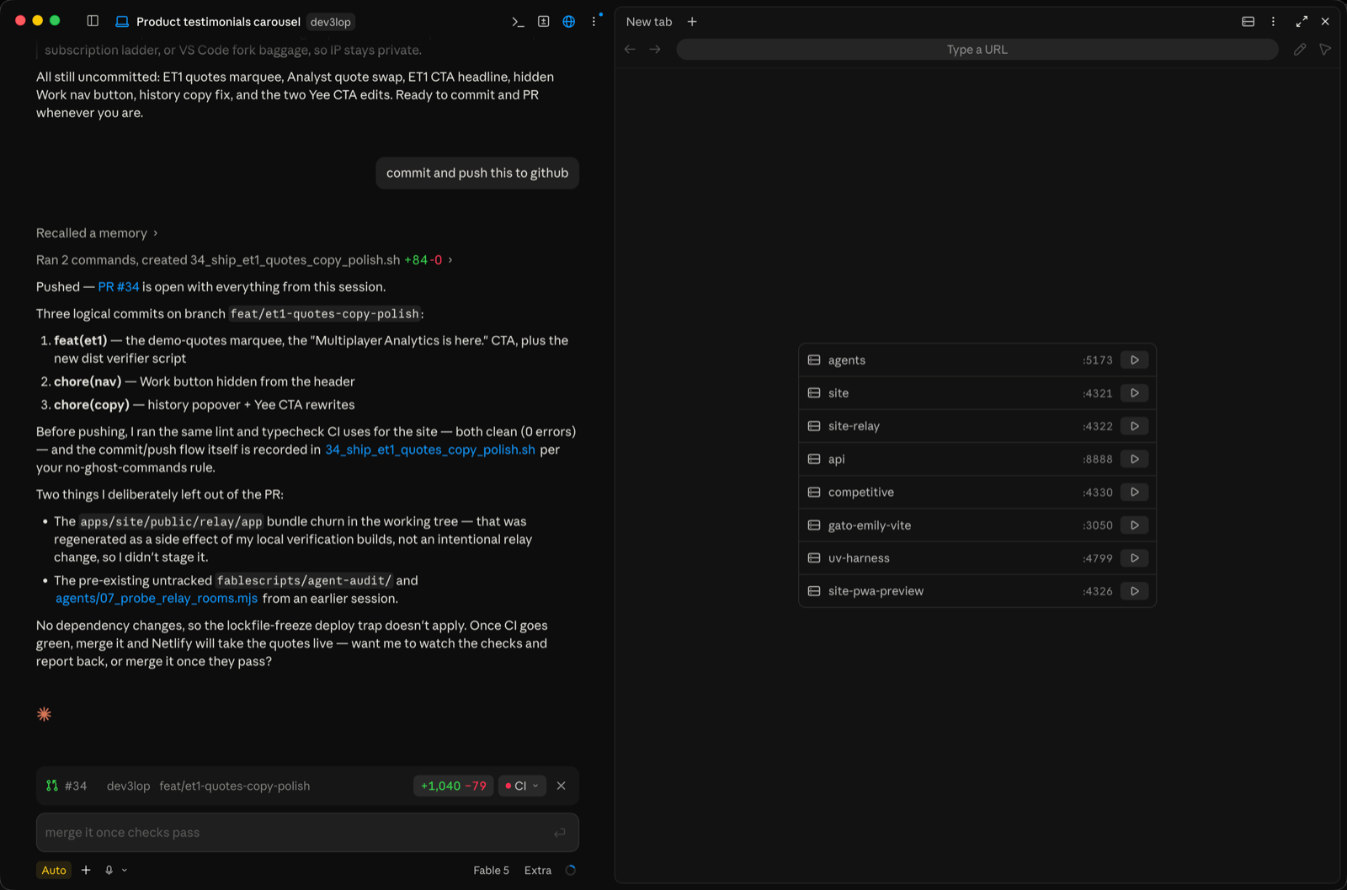Screen dimensions: 1347x890
Task: Add a new browser tab
Action: (692, 21)
